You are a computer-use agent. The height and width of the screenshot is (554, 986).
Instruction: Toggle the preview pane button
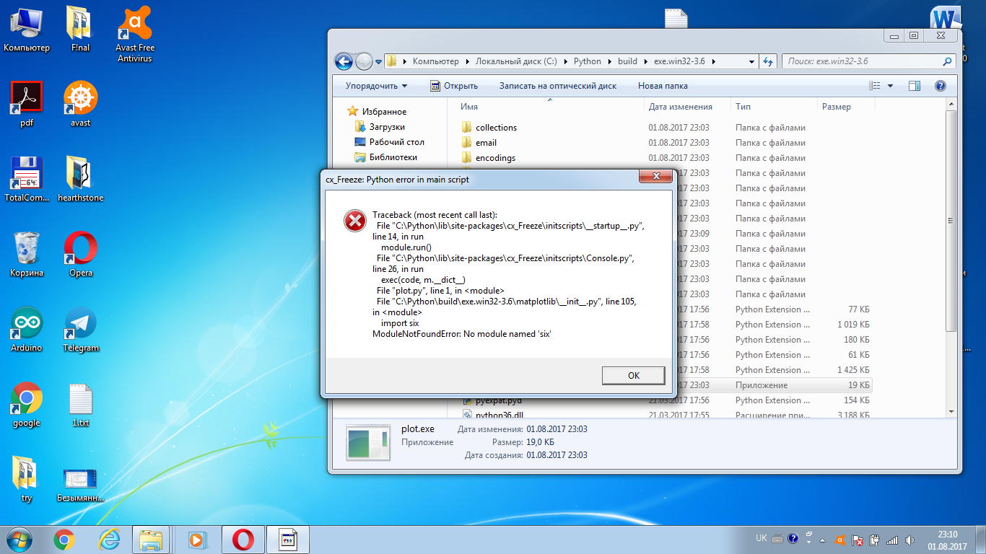(x=914, y=86)
